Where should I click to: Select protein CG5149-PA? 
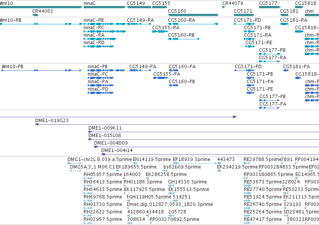click(x=143, y=67)
